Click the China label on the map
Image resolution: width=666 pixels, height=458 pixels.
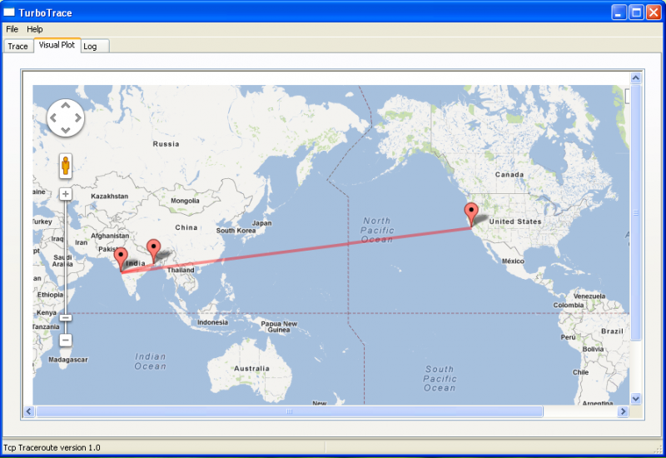coord(186,227)
